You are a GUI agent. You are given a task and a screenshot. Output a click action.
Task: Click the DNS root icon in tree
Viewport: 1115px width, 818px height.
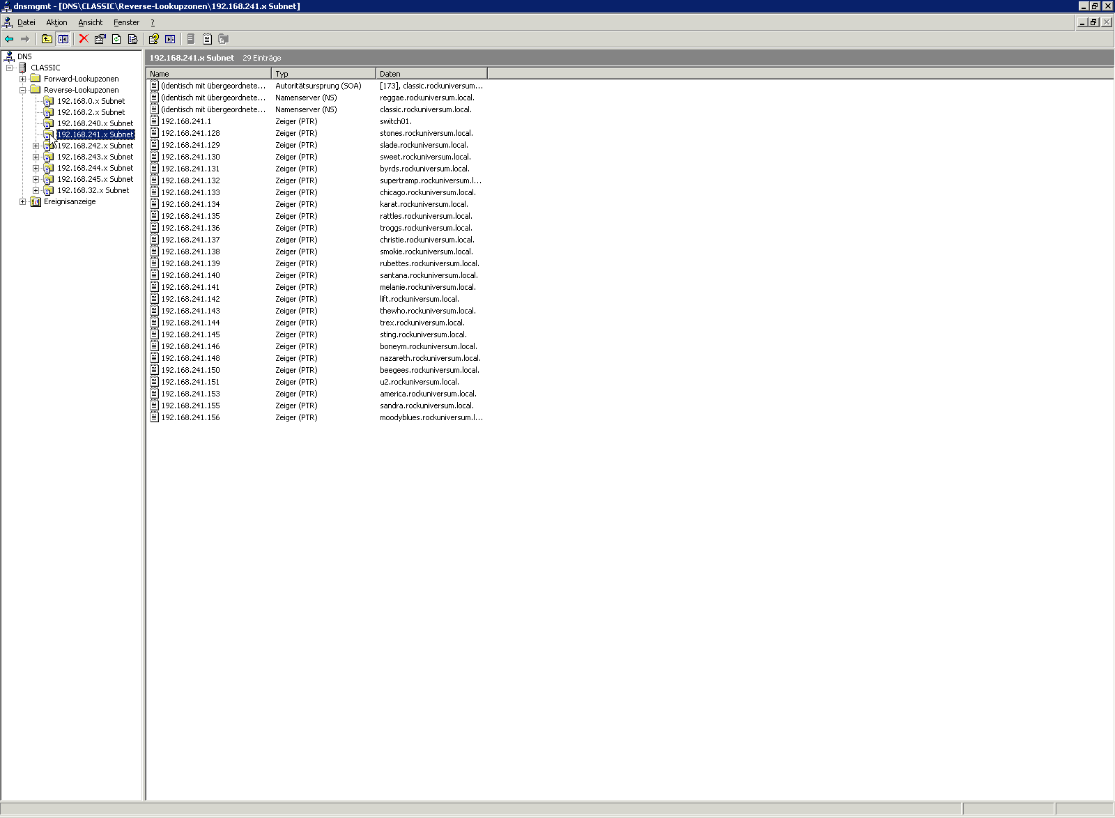click(x=10, y=56)
